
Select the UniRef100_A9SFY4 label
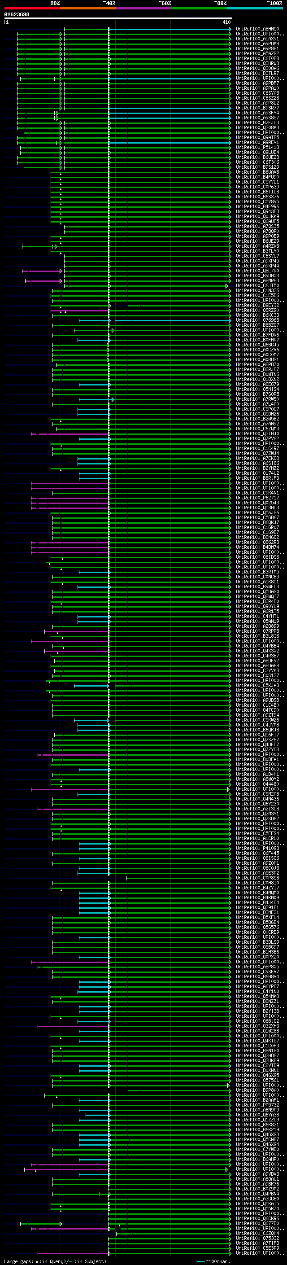pyautogui.click(x=257, y=113)
